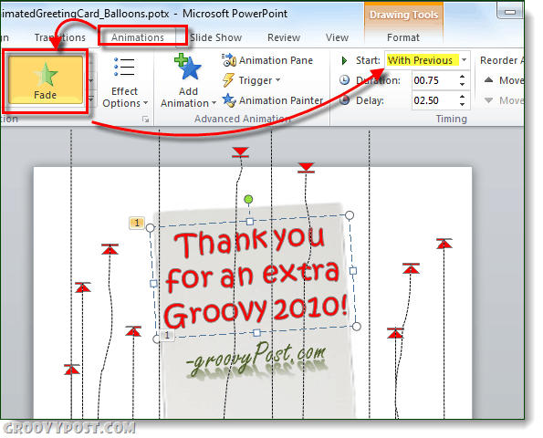Click the Add Animation star icon
The image size is (543, 438).
coord(188,68)
